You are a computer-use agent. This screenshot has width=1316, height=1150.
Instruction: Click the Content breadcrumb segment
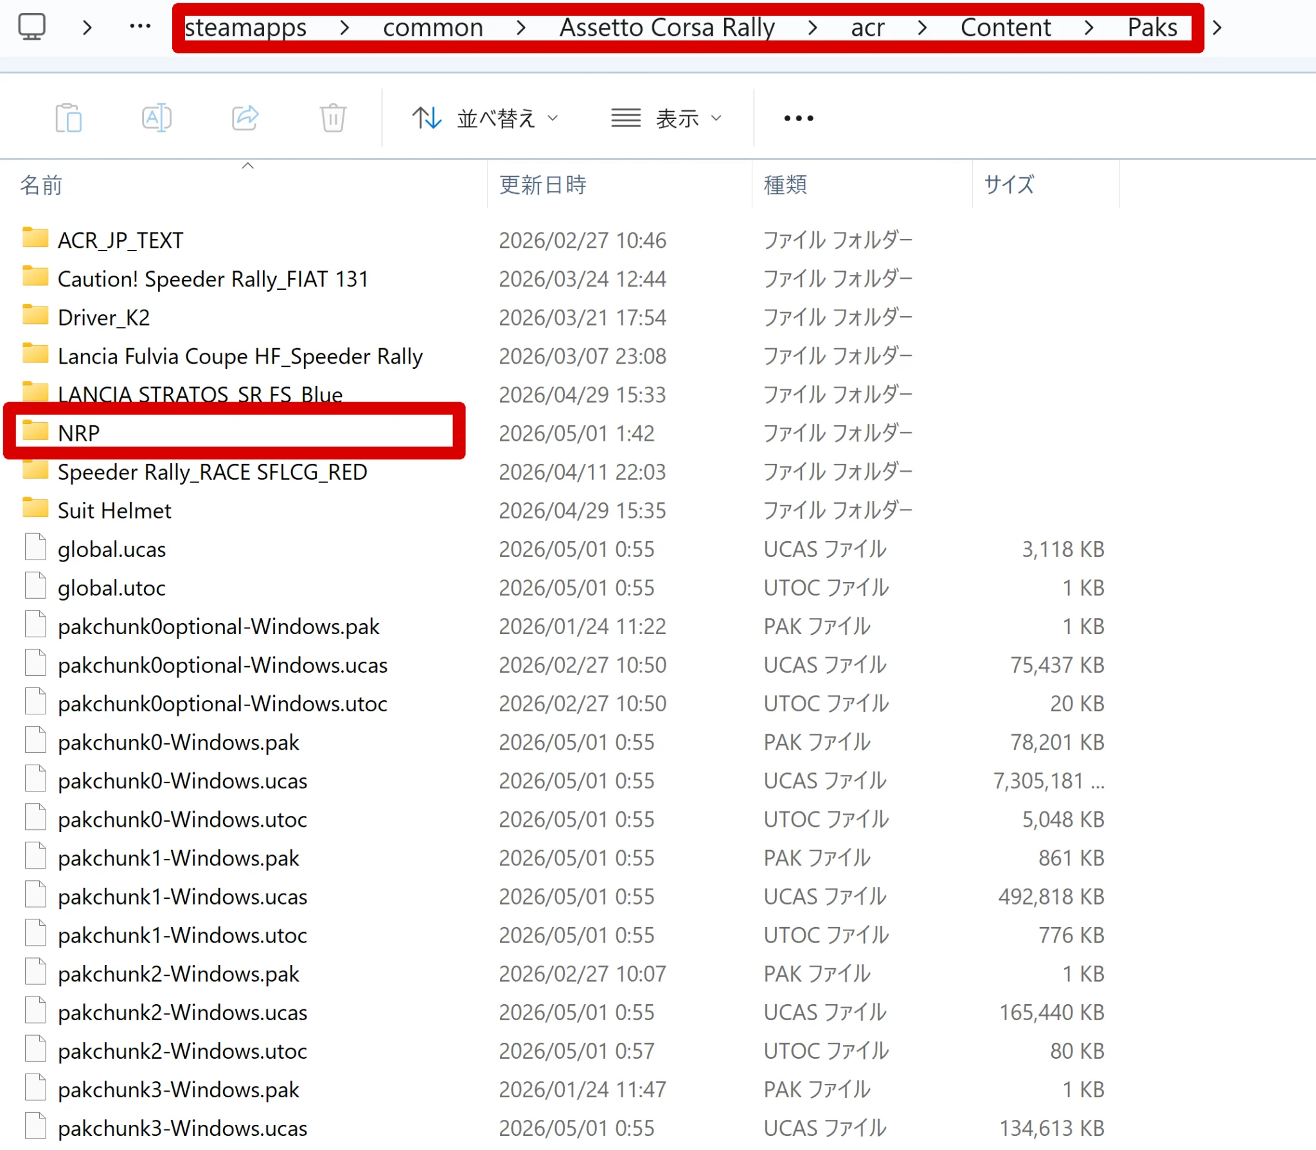coord(1006,28)
